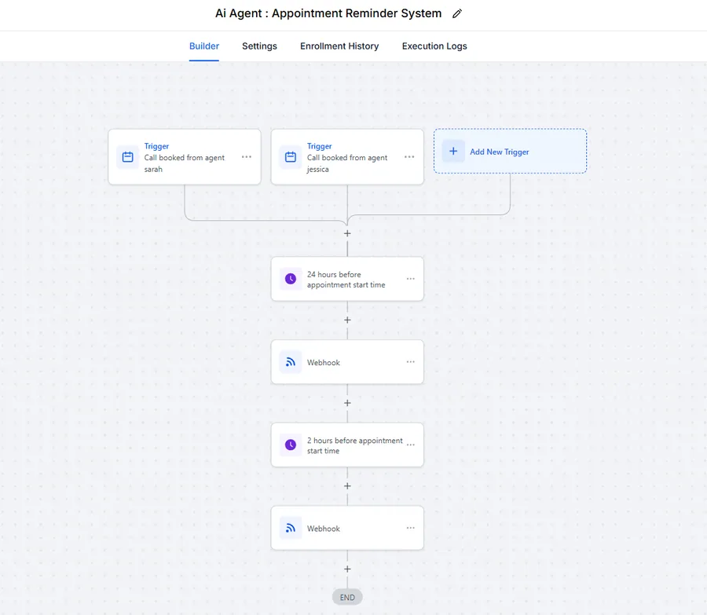Click plus icon in Add New Trigger

pyautogui.click(x=453, y=151)
